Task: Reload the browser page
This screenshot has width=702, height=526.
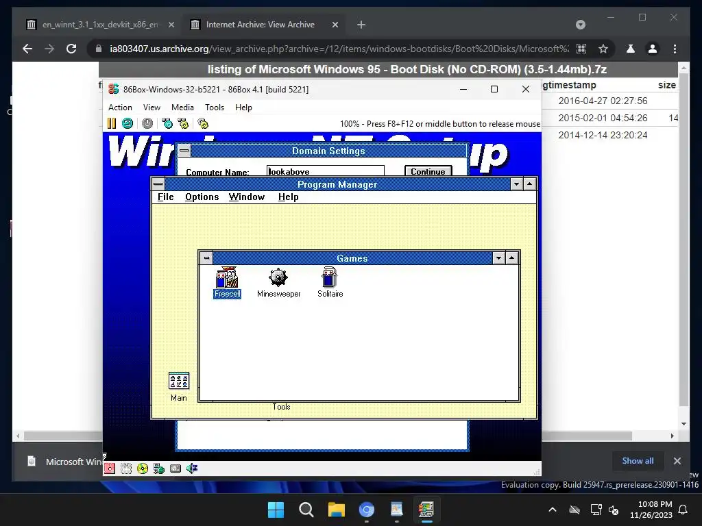Action: pyautogui.click(x=71, y=49)
